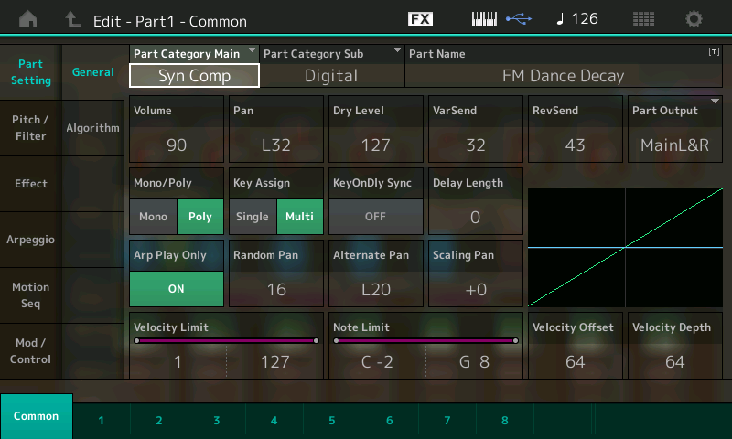Select the Dry Level value 127
This screenshot has width=732, height=439.
(x=376, y=145)
